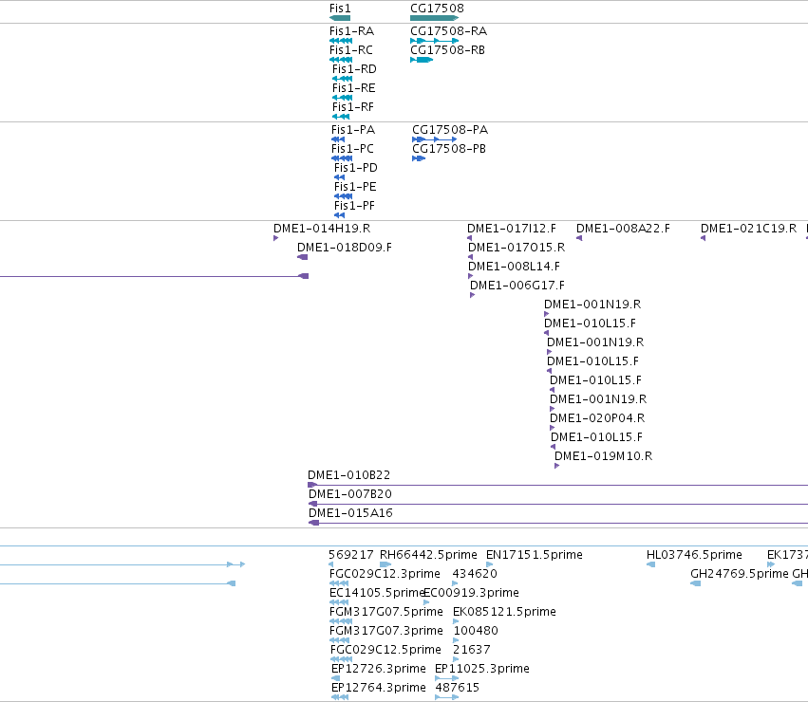Open the CG17508-PA CDS feature

[x=435, y=139]
